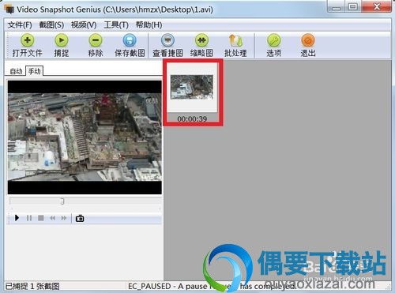Open the 截图(S) menu
Viewport: 395px width, 293px height.
pyautogui.click(x=51, y=25)
